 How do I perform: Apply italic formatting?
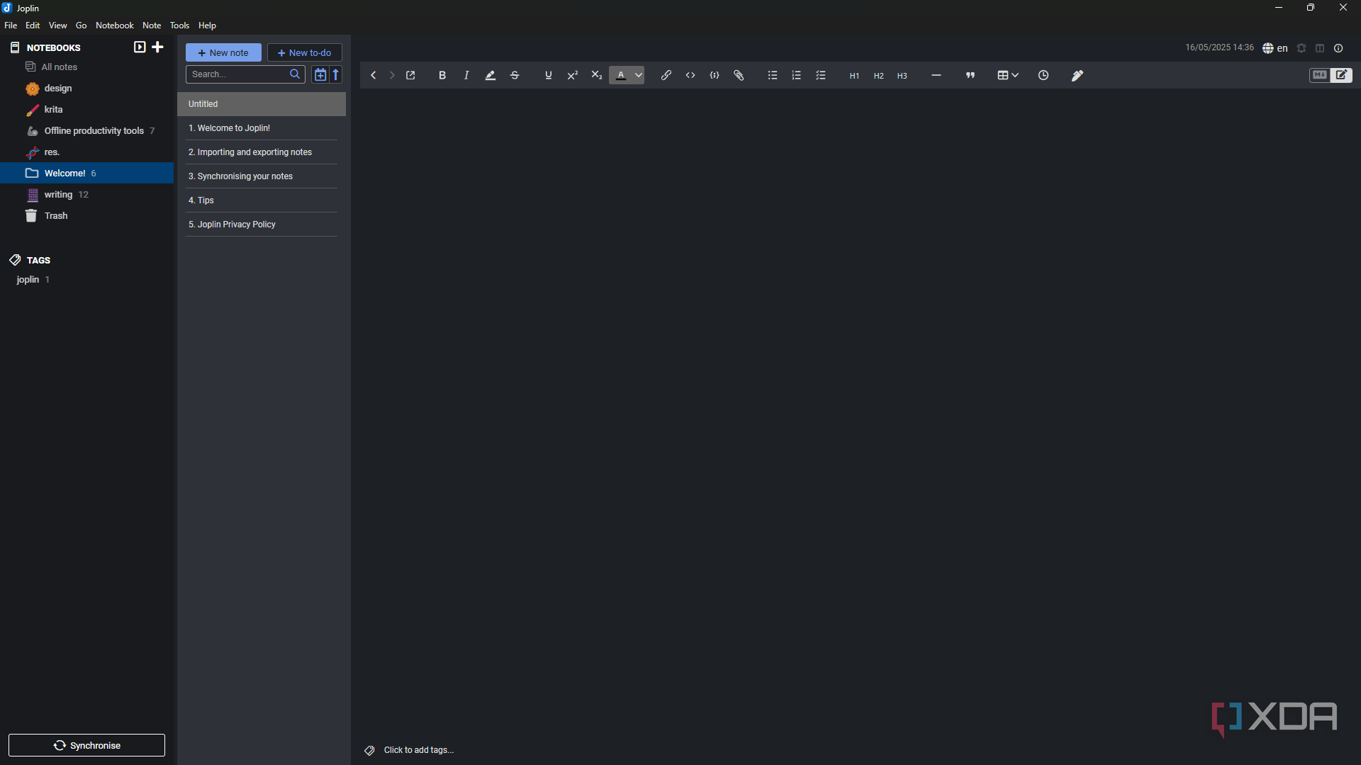click(x=466, y=75)
